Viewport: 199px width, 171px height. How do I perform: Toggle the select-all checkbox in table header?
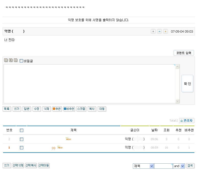point(21,130)
